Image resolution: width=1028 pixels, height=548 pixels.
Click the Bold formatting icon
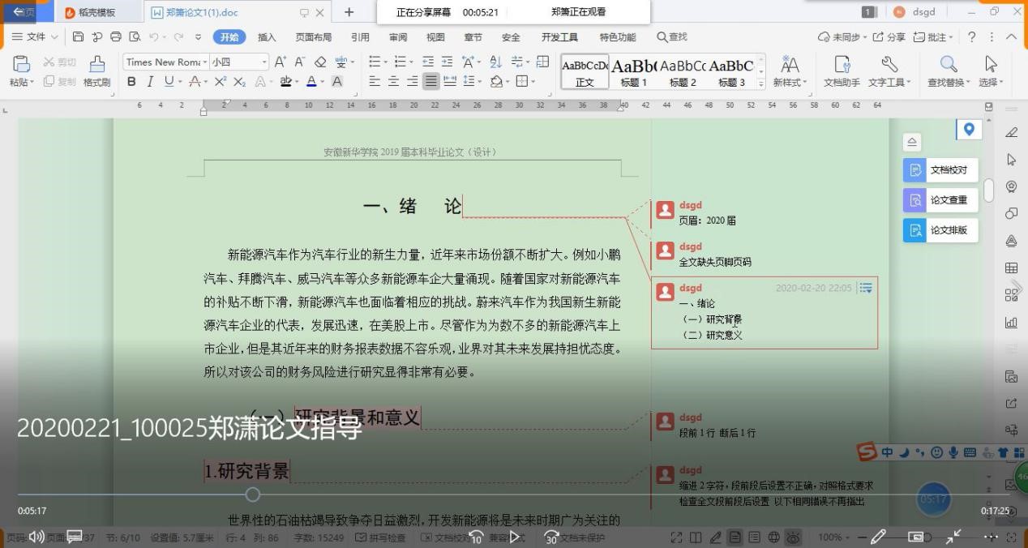pos(131,81)
